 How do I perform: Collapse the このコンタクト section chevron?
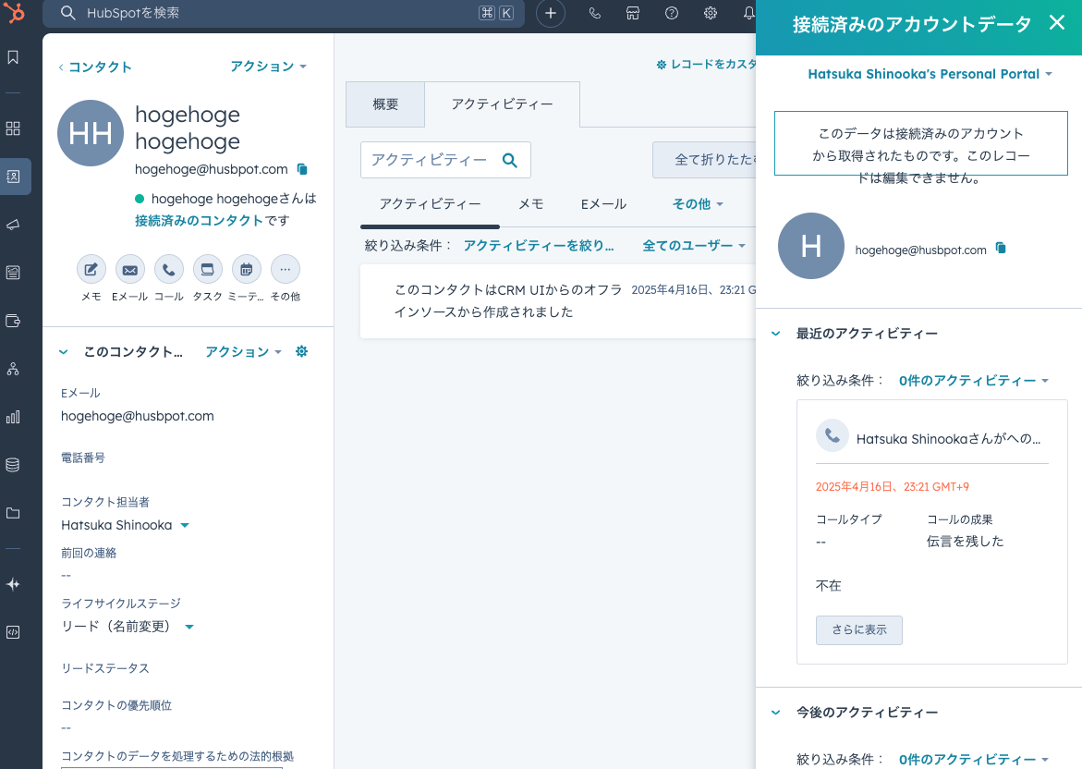64,352
